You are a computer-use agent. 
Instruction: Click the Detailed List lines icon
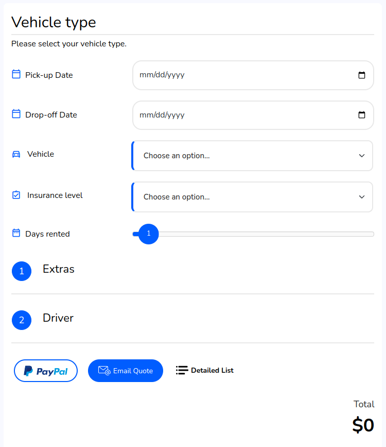tap(182, 370)
